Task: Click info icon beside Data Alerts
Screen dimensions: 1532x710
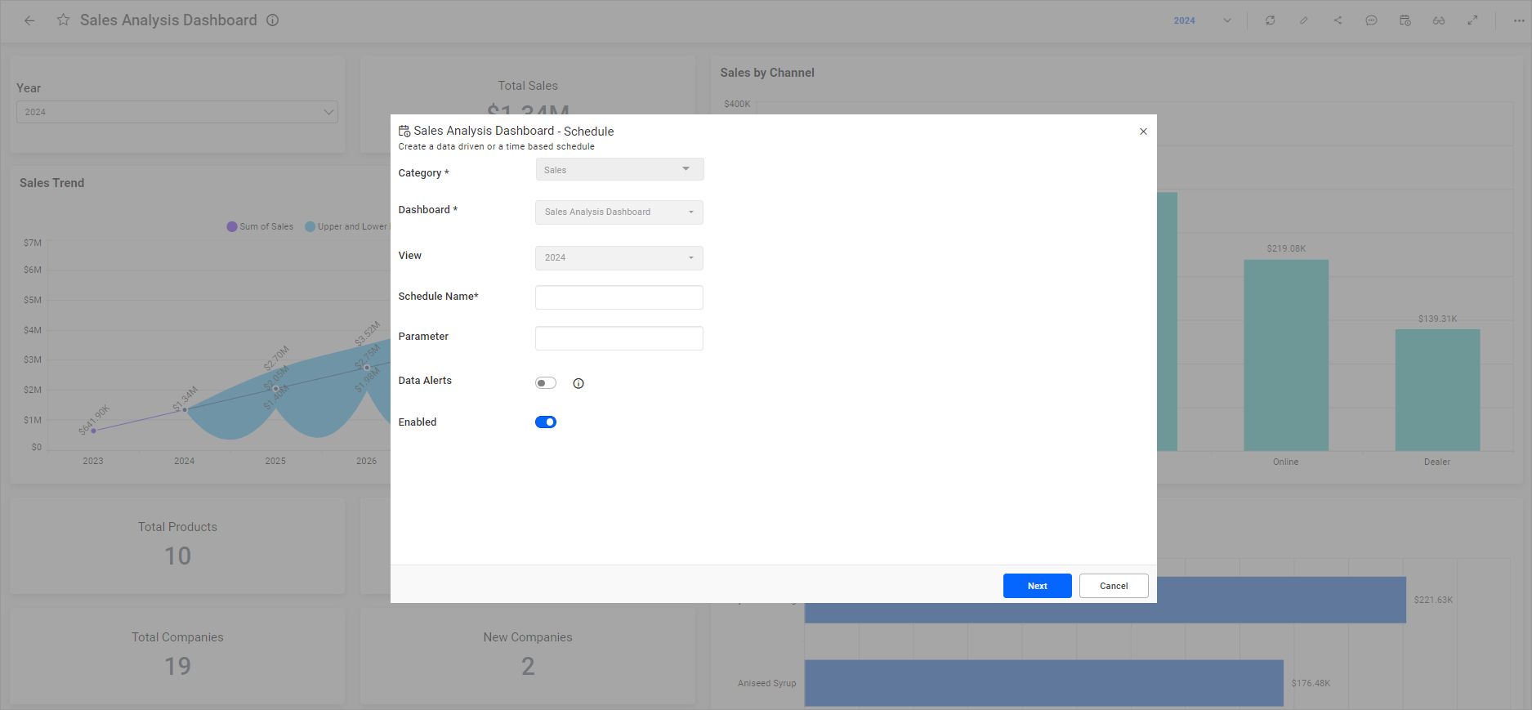Action: [578, 383]
